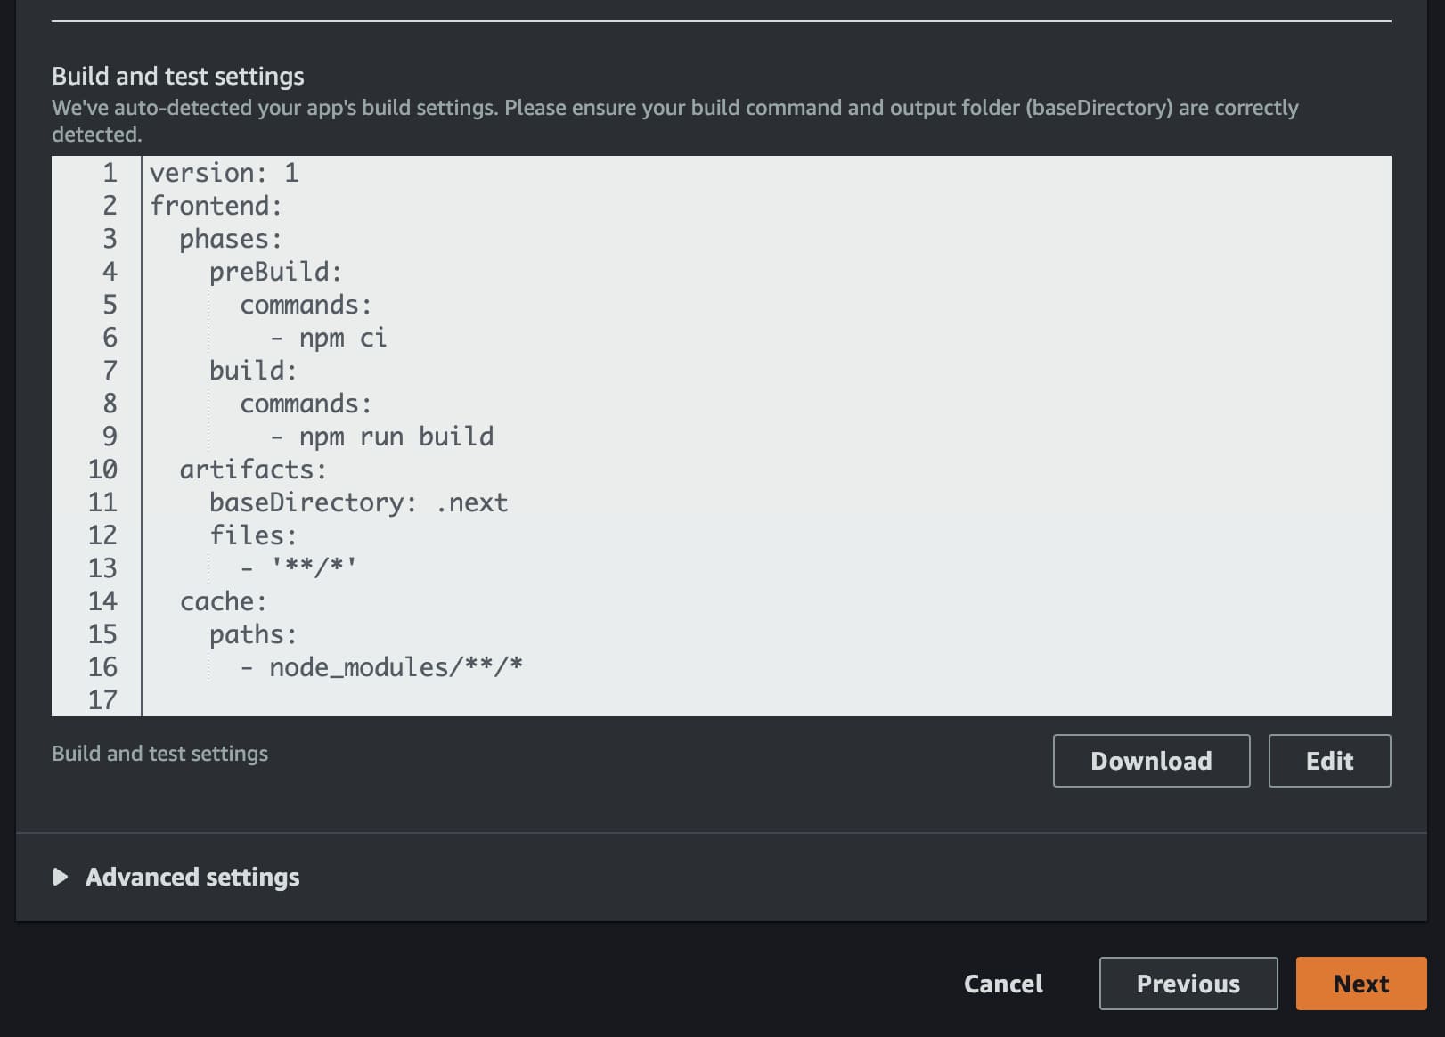Place cursor on the 'frontend:' line
This screenshot has width=1445, height=1037.
click(x=216, y=206)
